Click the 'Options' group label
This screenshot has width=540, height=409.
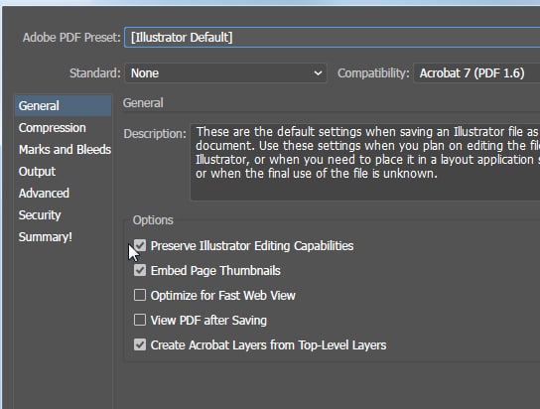(153, 220)
